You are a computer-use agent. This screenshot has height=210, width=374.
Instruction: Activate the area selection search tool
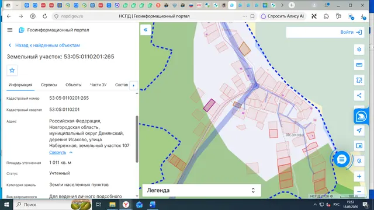point(359,80)
